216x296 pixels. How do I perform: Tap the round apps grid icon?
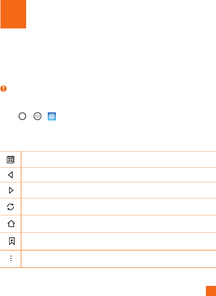tap(38, 116)
